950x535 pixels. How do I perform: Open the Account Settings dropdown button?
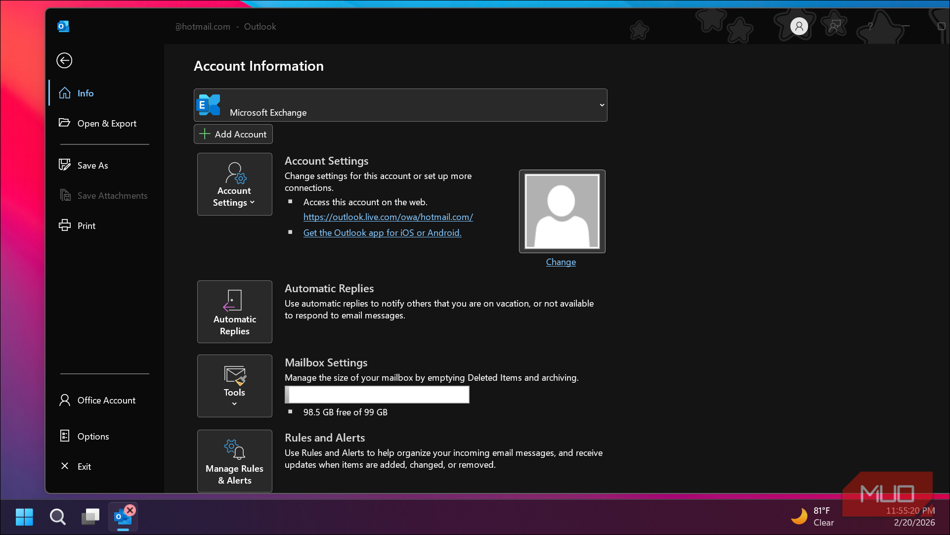coord(235,184)
